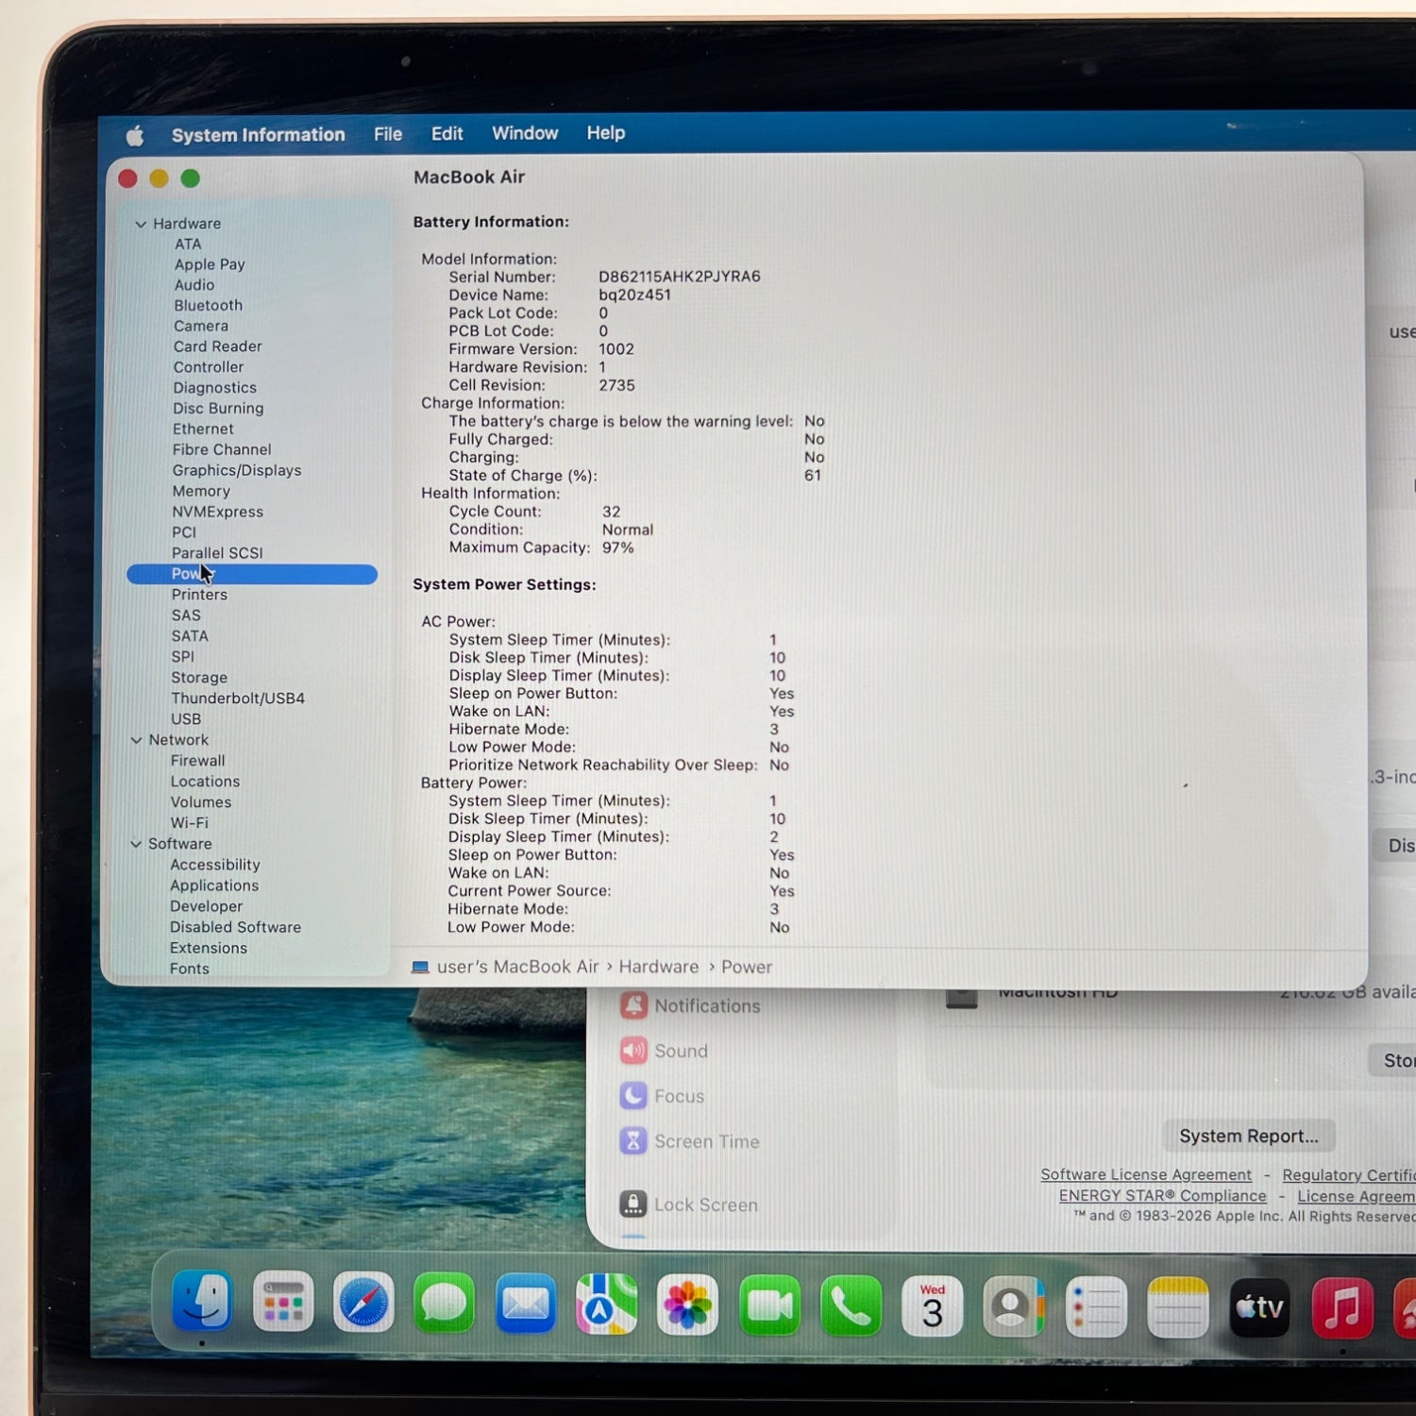Open Contacts app in the Dock
Viewport: 1416px width, 1416px height.
[x=1014, y=1307]
